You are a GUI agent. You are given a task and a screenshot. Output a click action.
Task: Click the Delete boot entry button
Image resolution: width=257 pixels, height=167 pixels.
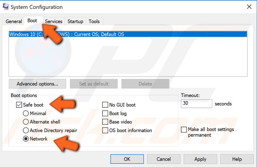(x=145, y=84)
